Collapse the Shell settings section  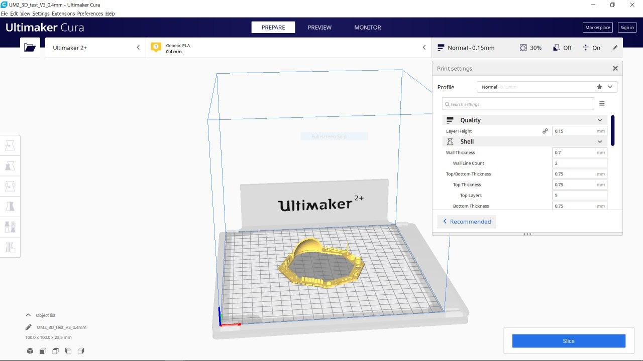[x=525, y=141]
